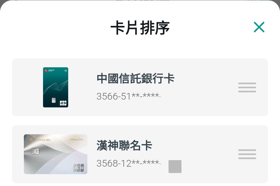Click reorder handle for 漢神聯名卡
280x186 pixels.
point(247,154)
